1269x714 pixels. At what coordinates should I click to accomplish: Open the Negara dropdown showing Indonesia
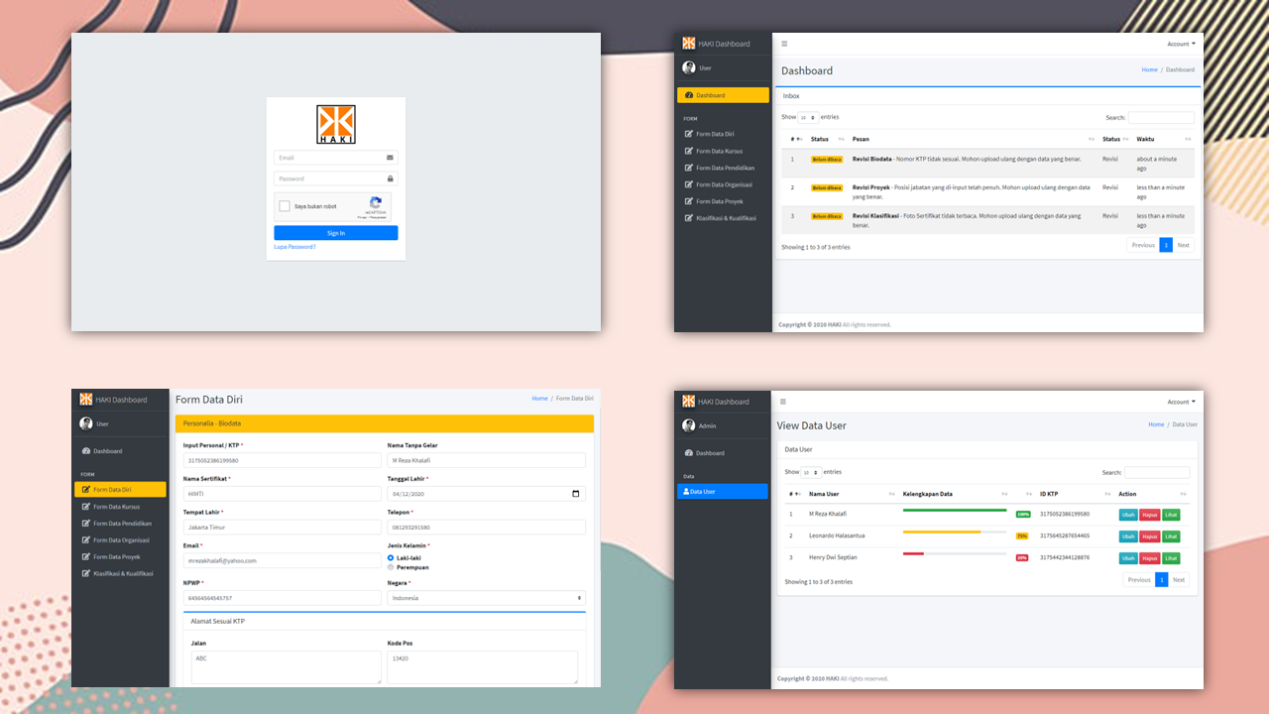click(x=486, y=598)
